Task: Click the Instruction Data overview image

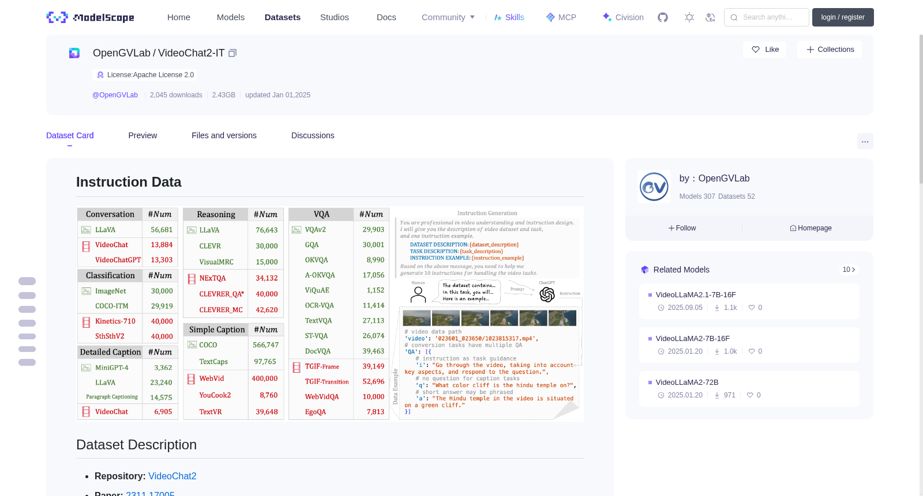Action: coord(330,314)
